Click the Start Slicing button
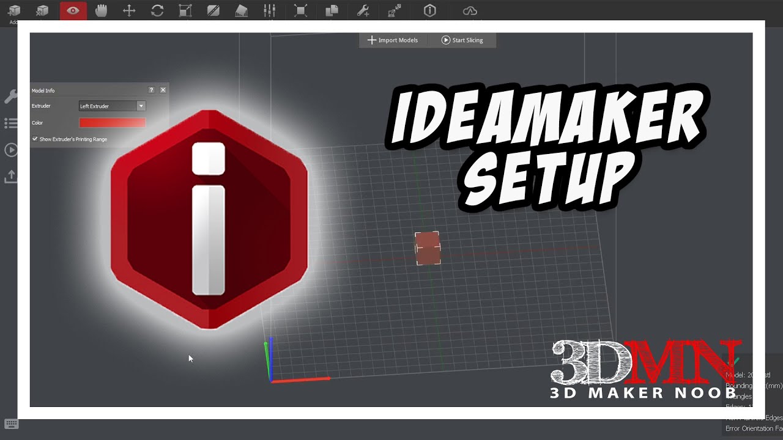This screenshot has height=440, width=783. point(462,40)
